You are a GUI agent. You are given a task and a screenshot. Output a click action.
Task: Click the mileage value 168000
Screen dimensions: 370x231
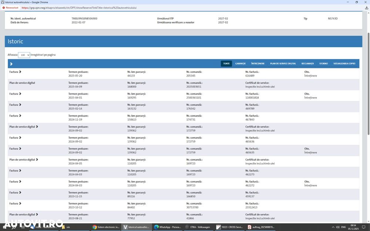[x=132, y=87]
